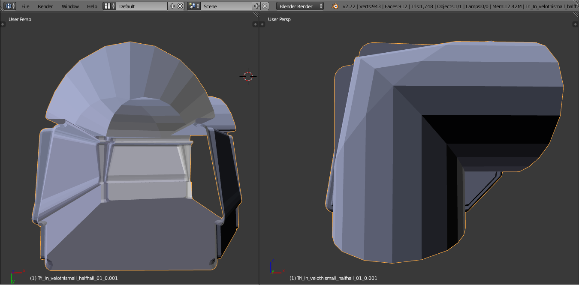Expand left viewport properties plus tab

coord(256,24)
